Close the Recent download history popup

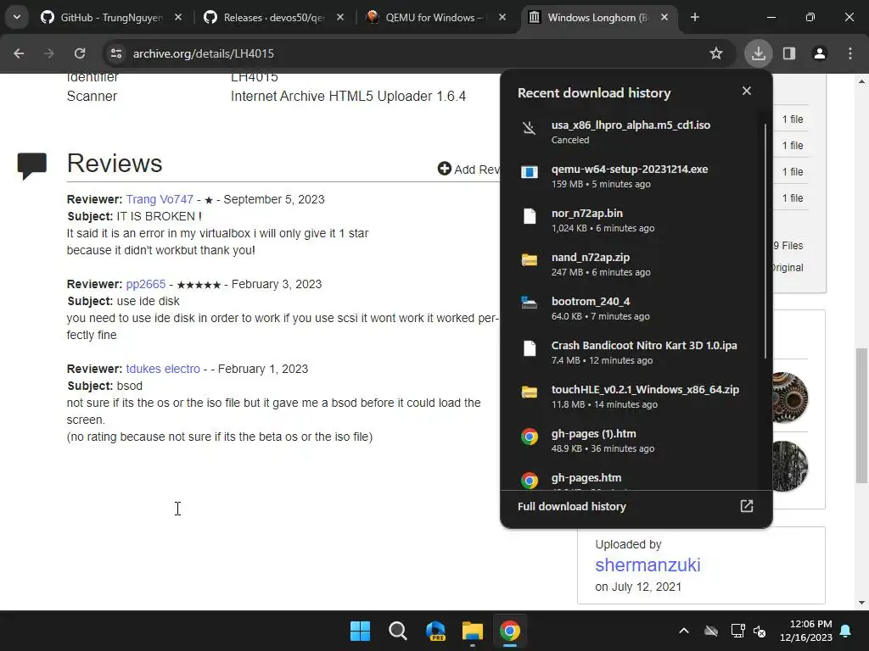[747, 90]
